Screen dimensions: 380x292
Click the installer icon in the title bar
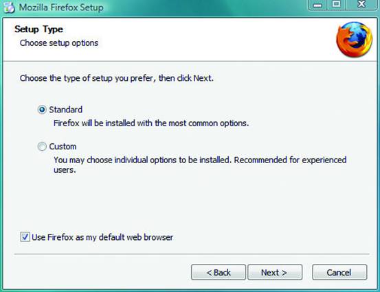tap(9, 8)
